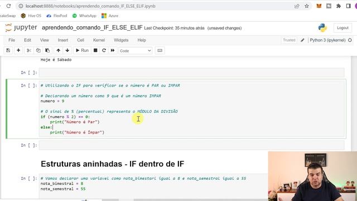Click print("Número é Ímpar") line

point(77,132)
